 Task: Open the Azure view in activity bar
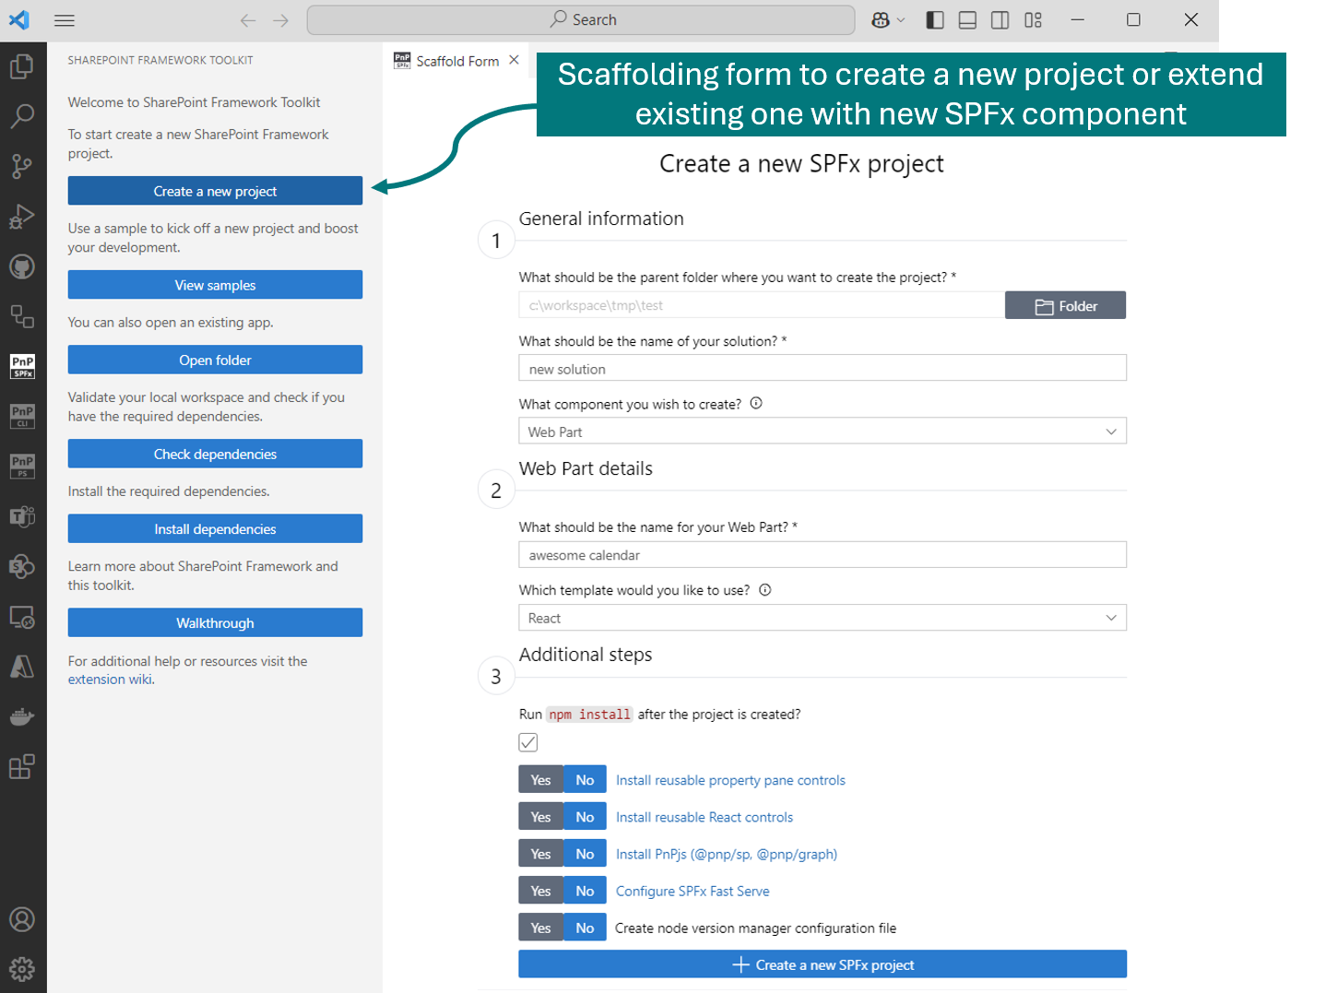click(x=22, y=666)
